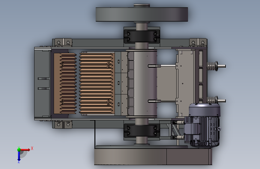The image size is (260, 169).
Task: Click the red X axis arrow of the triad
Action: (25, 150)
